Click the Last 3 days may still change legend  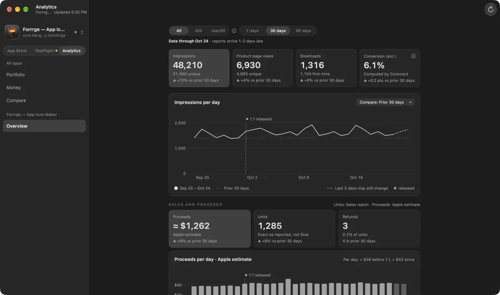tap(357, 188)
